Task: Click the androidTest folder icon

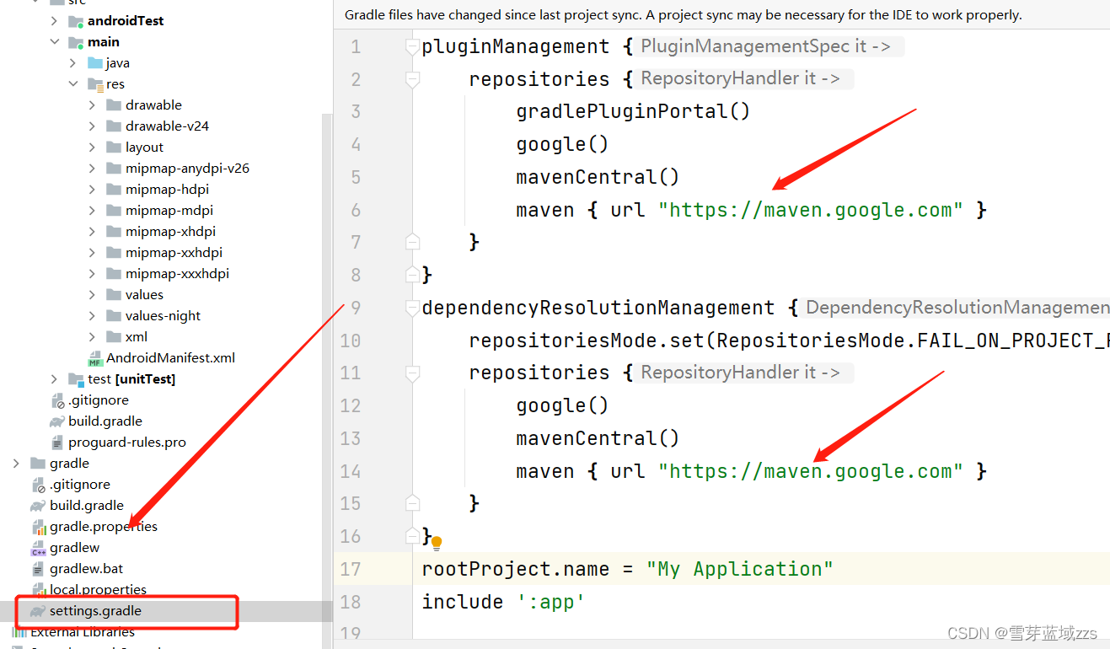Action: click(x=76, y=20)
